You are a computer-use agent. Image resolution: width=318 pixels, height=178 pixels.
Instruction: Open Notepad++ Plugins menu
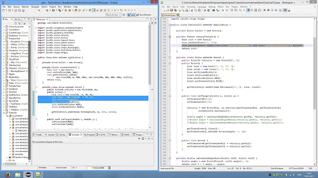pos(235,7)
